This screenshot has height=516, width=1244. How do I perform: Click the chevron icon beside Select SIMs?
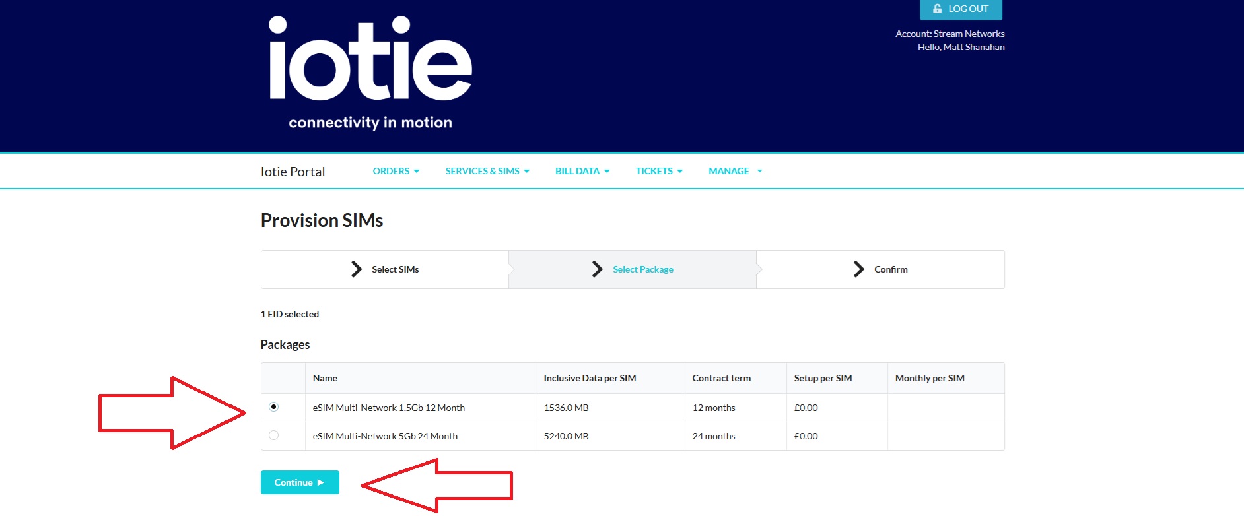[357, 269]
